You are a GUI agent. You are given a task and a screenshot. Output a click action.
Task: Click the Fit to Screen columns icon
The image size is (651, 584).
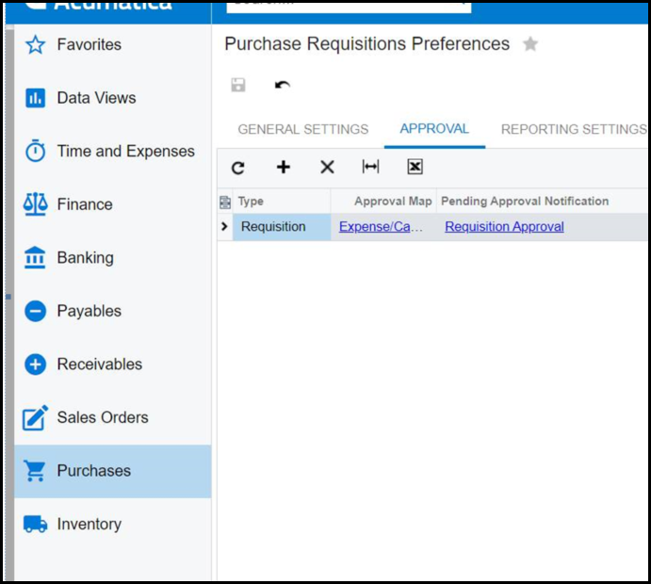[370, 168]
